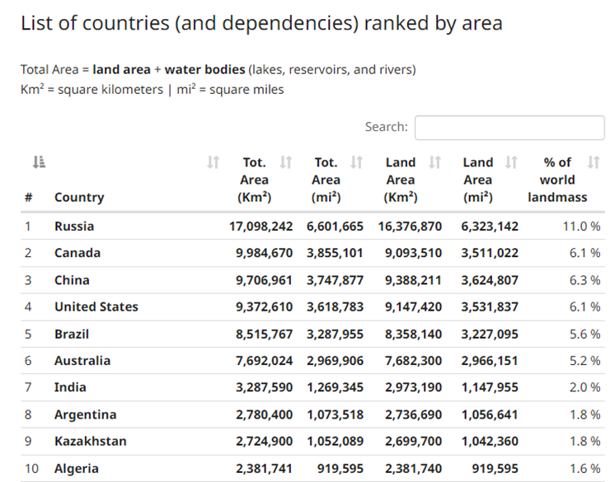Open the Canada country link
Viewport: 615px width, 482px height.
77,253
